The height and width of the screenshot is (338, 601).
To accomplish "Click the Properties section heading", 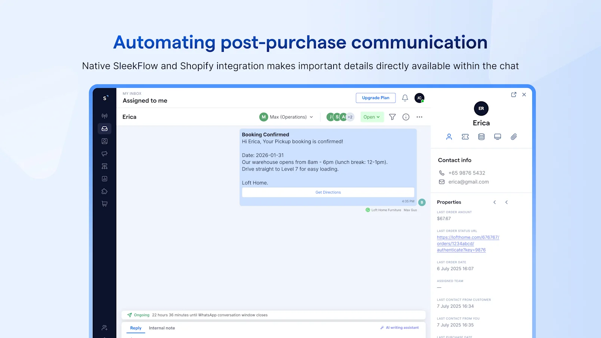I will (449, 202).
